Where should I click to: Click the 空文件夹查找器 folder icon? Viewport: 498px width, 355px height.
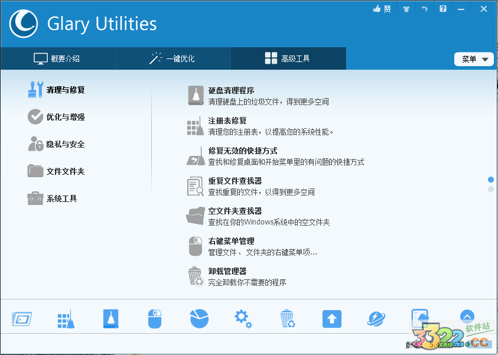196,216
